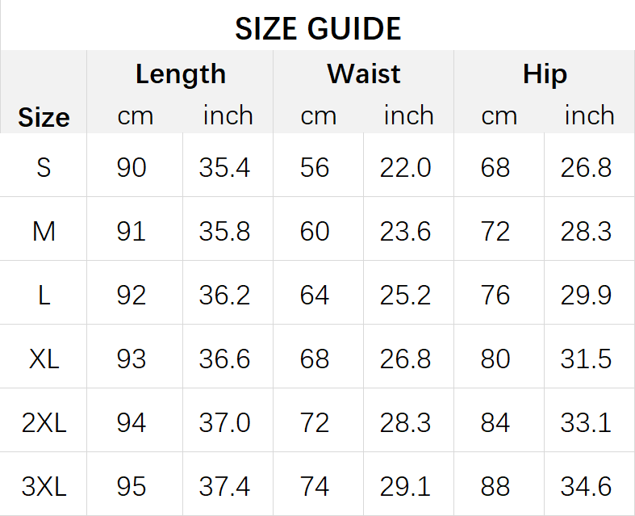Image resolution: width=635 pixels, height=516 pixels.
Task: Select the 3XL size row label
Action: click(x=44, y=486)
